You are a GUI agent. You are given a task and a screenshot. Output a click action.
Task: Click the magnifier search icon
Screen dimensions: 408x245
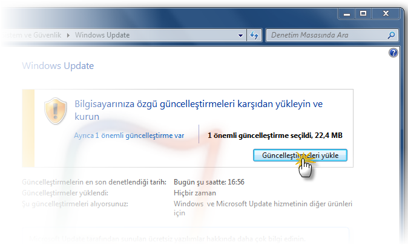391,35
